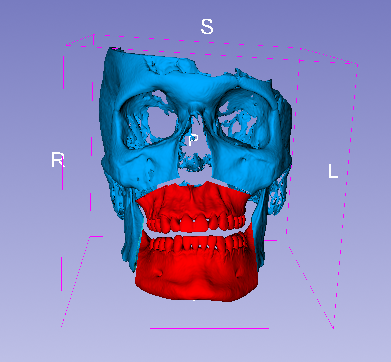Screen dimensions: 391x362
Task: Click the bottom-left corner of magenta bounding box
Action: 61,328
